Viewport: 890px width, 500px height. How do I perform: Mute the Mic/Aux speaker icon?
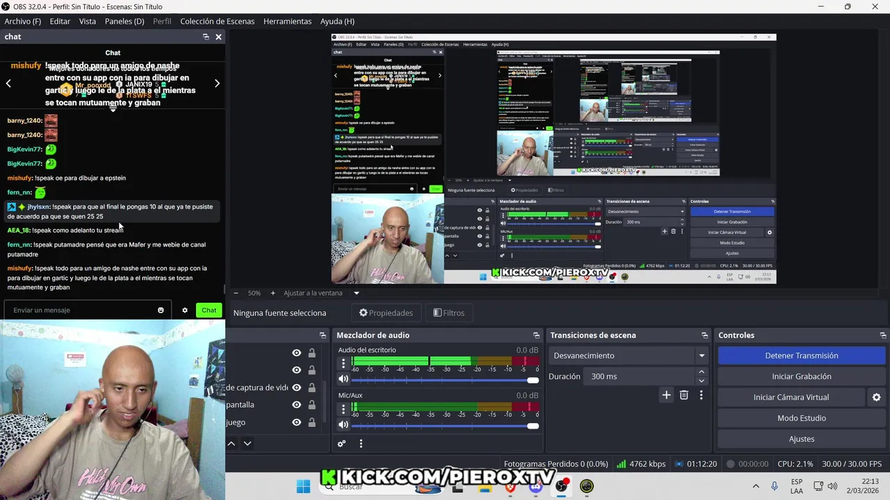pyautogui.click(x=343, y=424)
